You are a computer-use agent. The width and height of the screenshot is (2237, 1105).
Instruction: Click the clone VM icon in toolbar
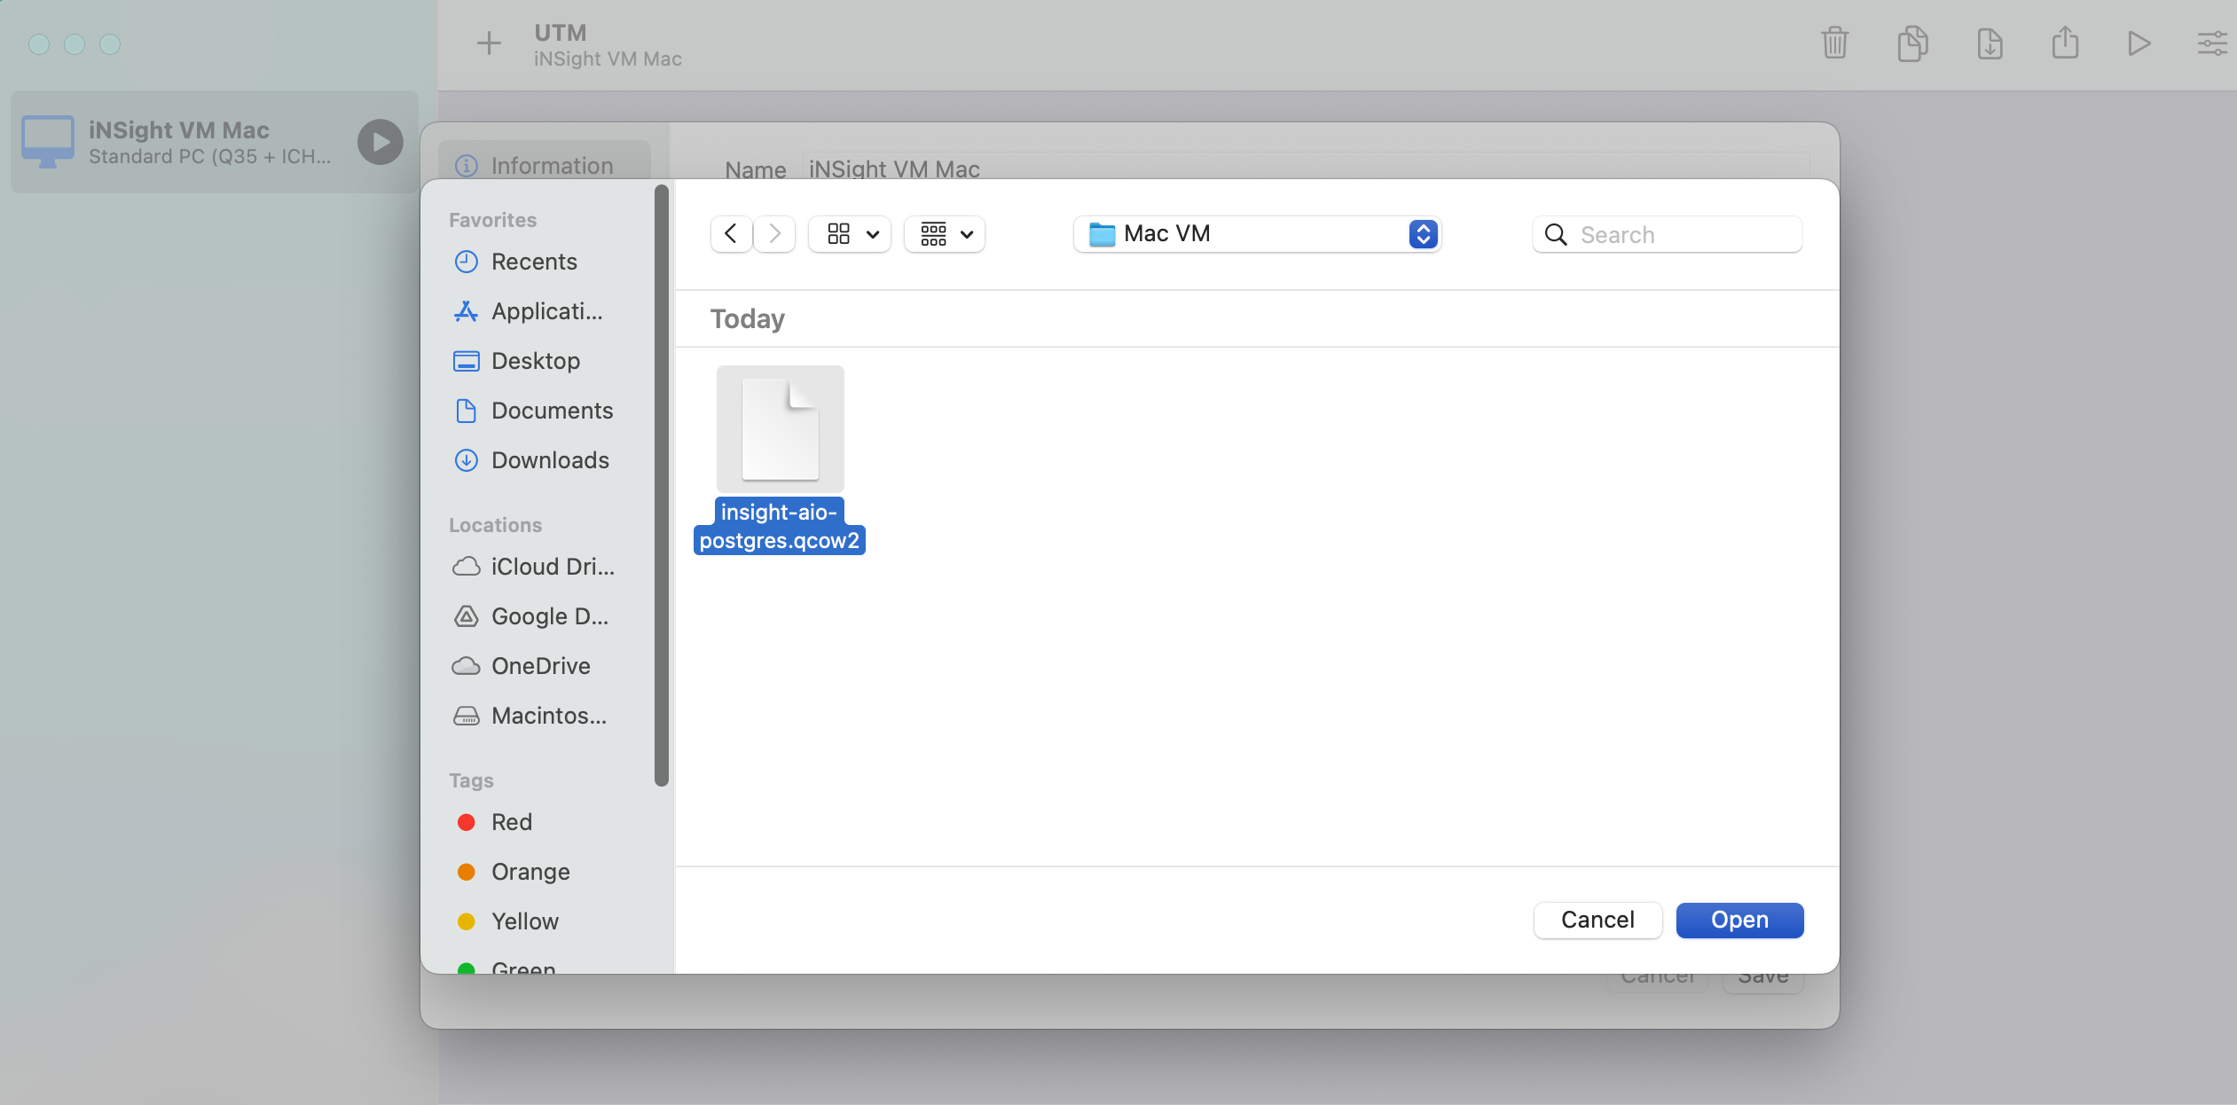1912,43
